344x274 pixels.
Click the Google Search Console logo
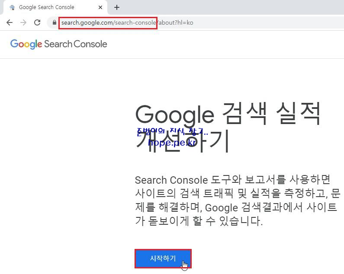click(58, 44)
